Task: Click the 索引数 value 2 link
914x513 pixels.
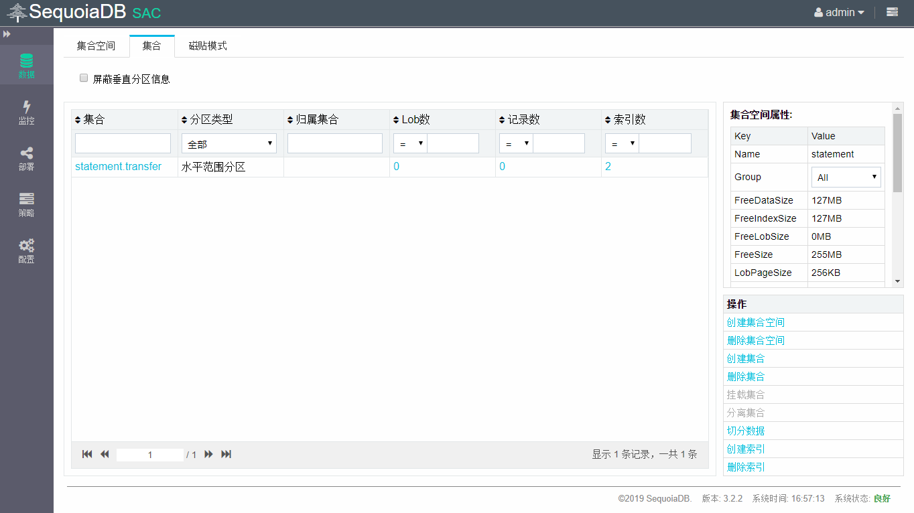Action: pos(608,167)
